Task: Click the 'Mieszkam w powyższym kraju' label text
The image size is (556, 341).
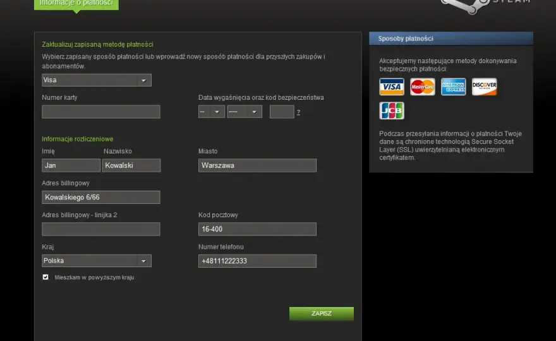Action: [94, 277]
